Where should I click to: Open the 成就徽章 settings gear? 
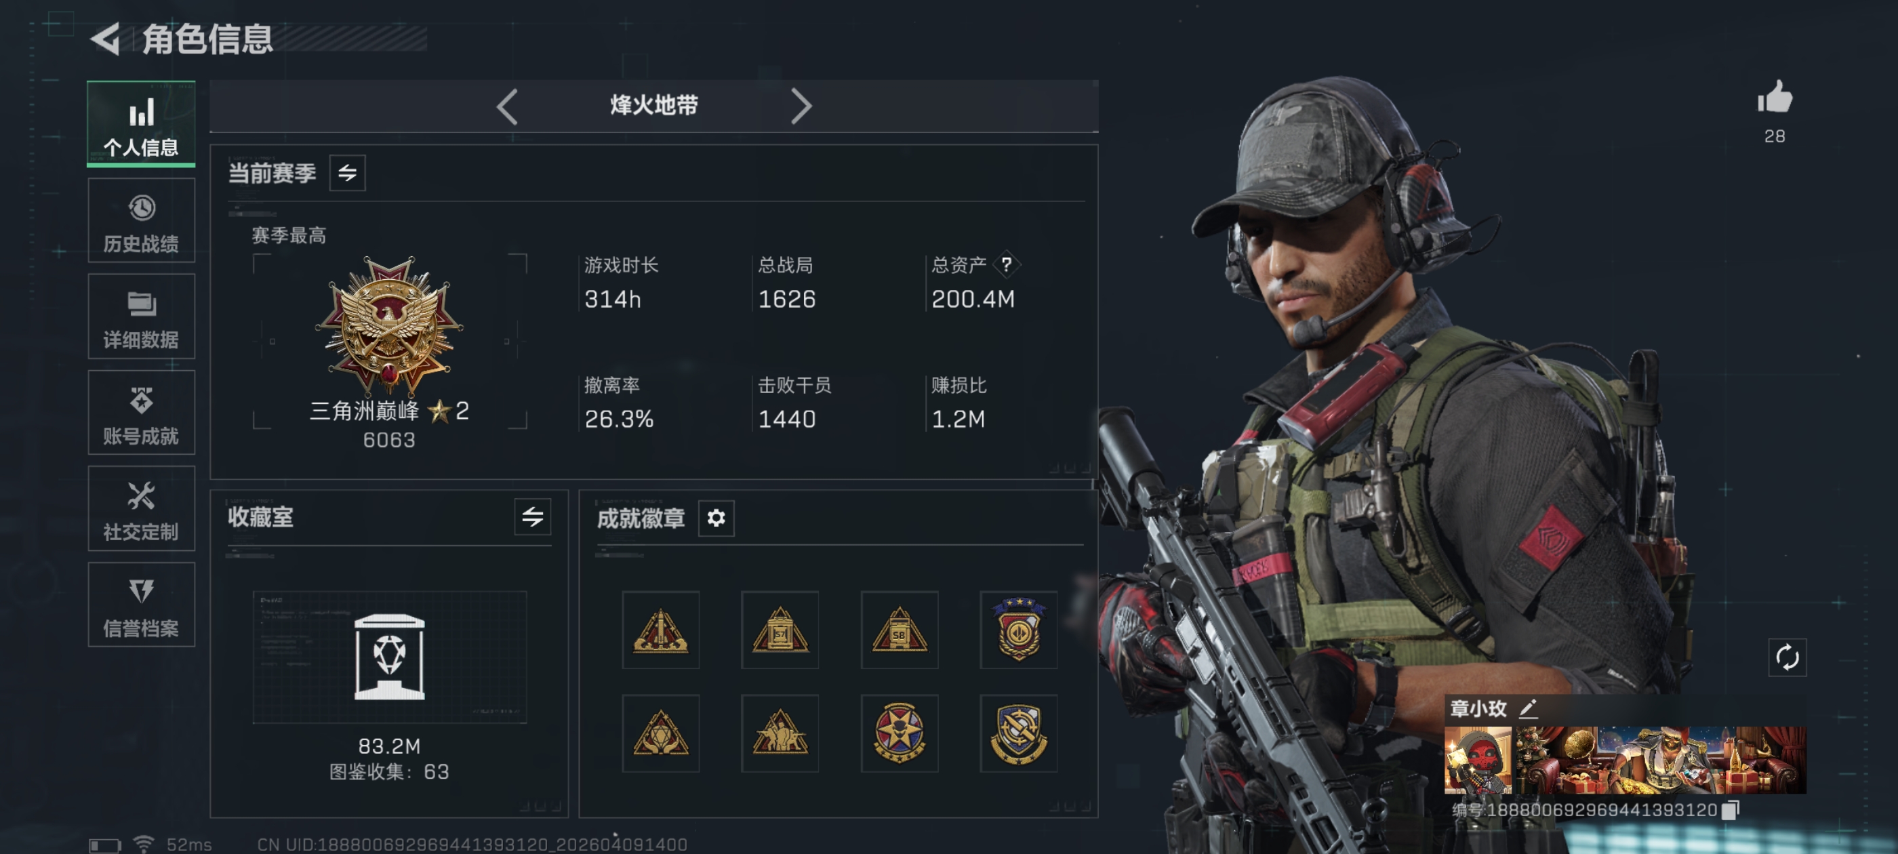pyautogui.click(x=716, y=518)
